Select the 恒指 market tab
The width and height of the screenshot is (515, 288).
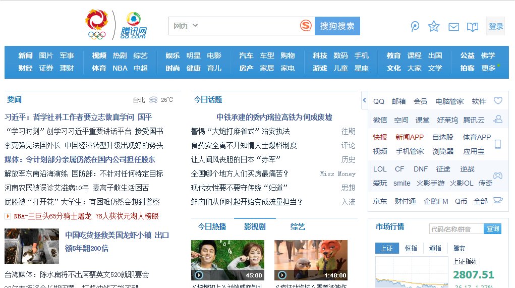pos(411,248)
